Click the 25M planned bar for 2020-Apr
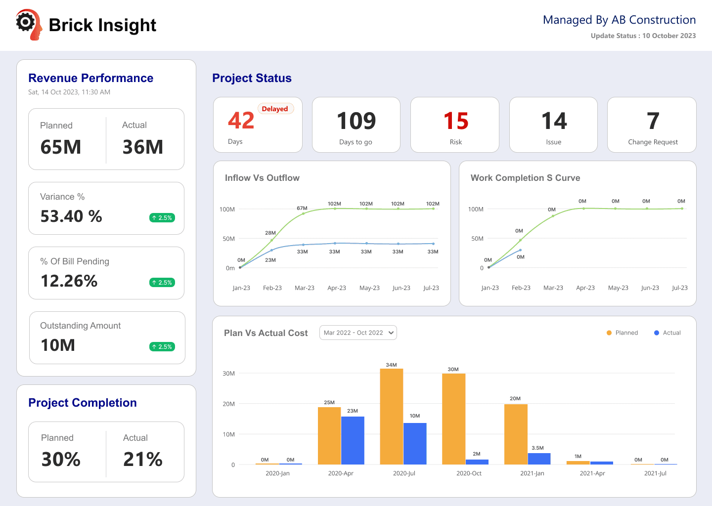This screenshot has height=506, width=712. 329,436
